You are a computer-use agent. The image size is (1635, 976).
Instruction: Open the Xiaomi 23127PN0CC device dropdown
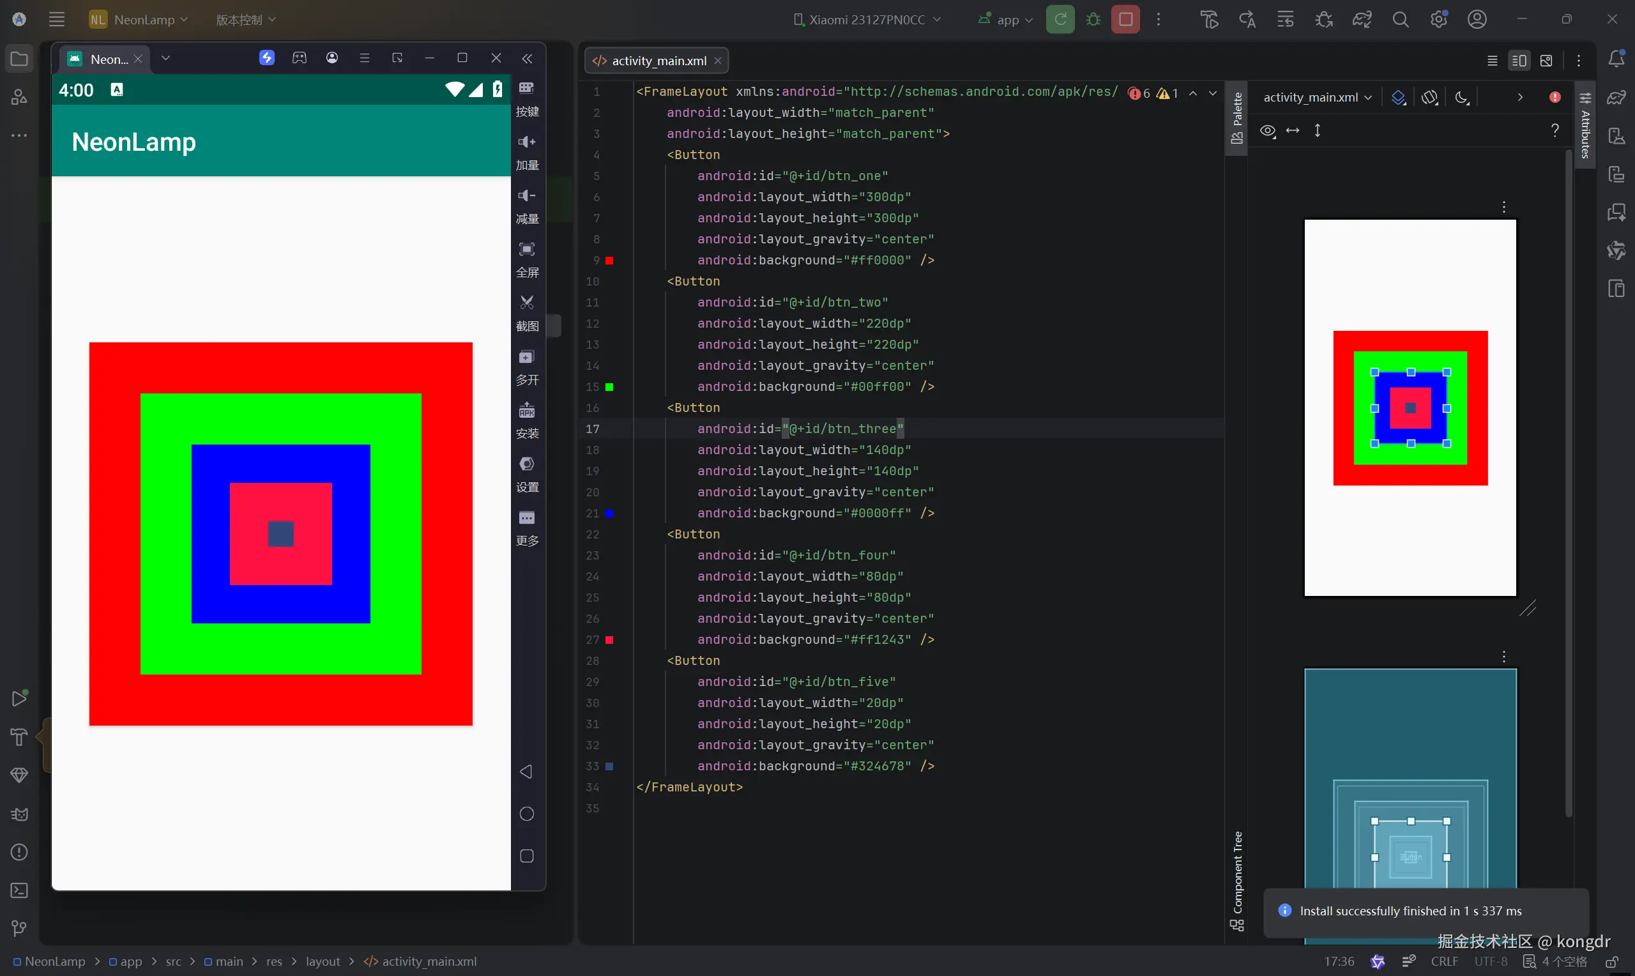(x=867, y=20)
